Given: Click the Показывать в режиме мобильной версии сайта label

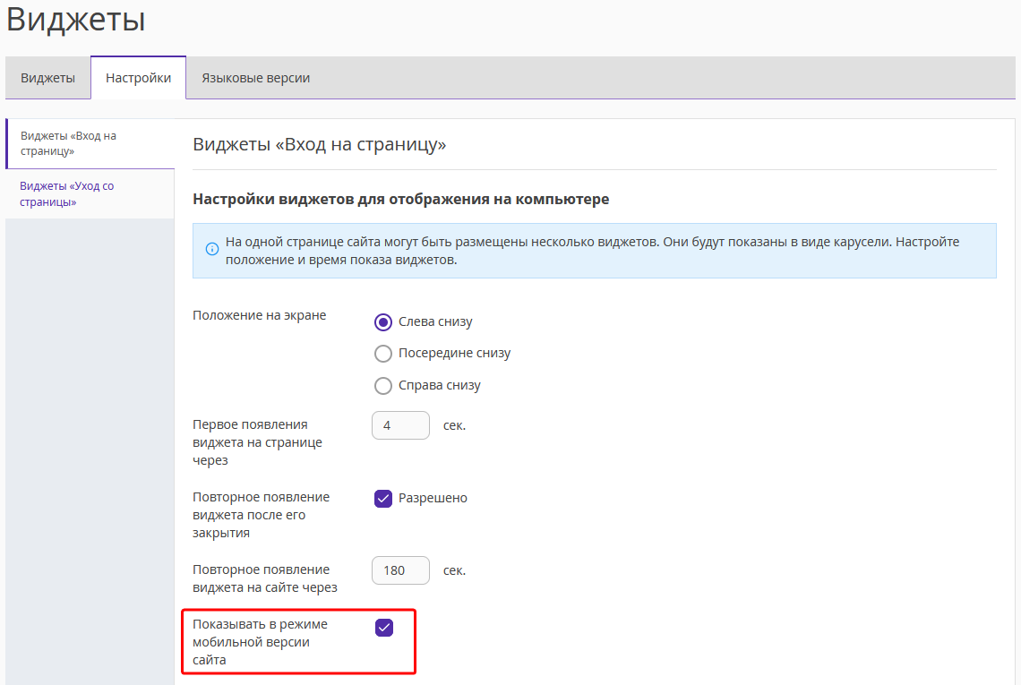Looking at the screenshot, I should pos(260,642).
